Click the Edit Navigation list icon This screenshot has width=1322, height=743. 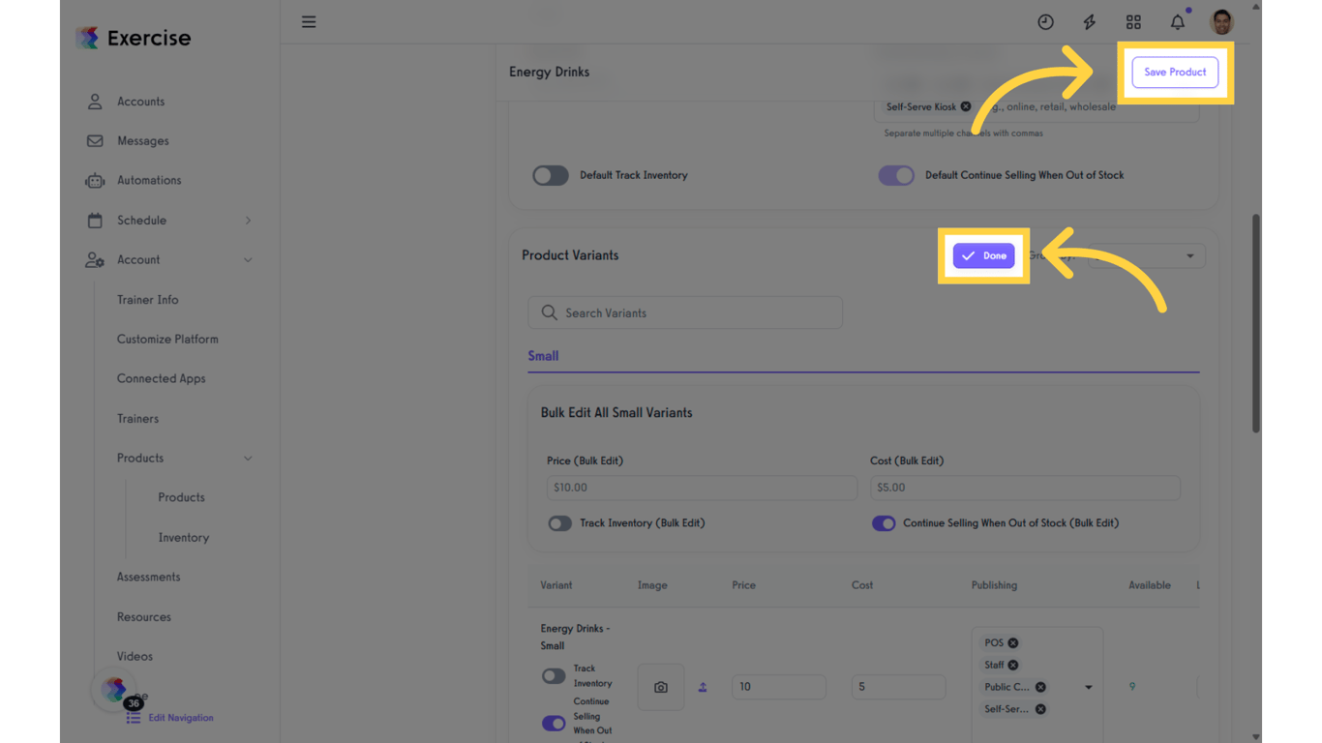tap(134, 717)
